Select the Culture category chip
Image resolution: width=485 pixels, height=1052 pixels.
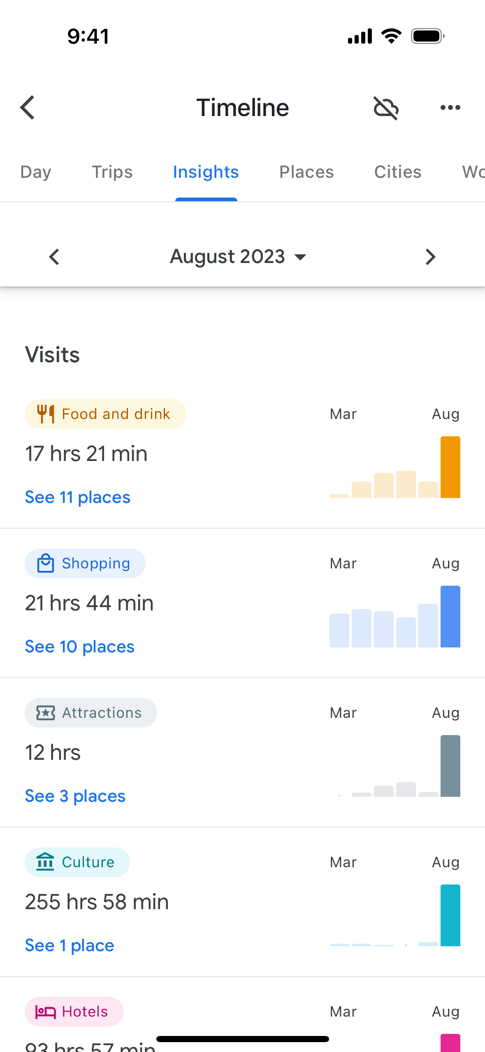coord(77,862)
